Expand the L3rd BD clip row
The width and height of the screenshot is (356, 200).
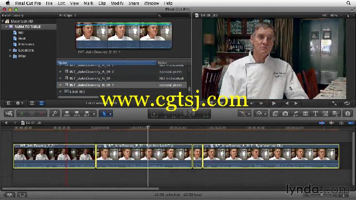tap(61, 92)
